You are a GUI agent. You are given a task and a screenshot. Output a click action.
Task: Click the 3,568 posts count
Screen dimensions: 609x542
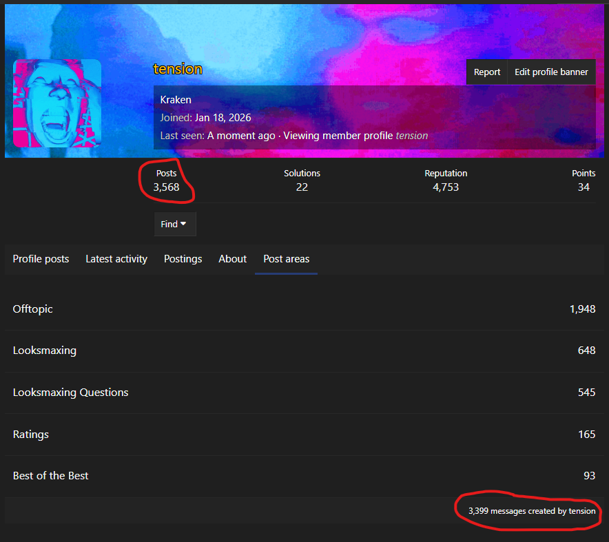(x=166, y=187)
